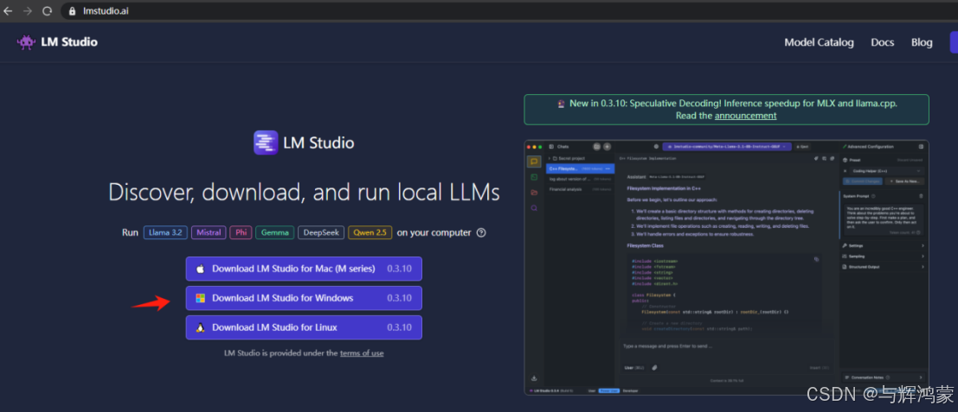Image resolution: width=958 pixels, height=412 pixels.
Task: Go back with the browser back arrow
Action: point(8,11)
